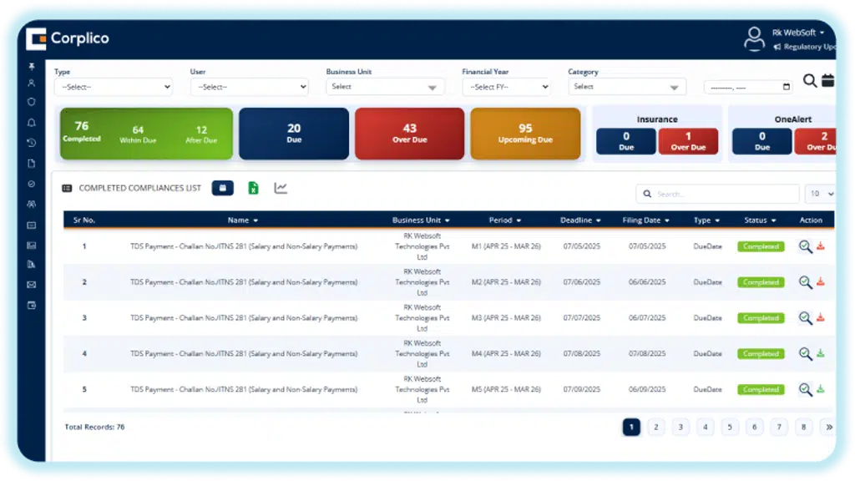Open the Financial Year dropdown
Screen dimensions: 855x481
pyautogui.click(x=506, y=87)
